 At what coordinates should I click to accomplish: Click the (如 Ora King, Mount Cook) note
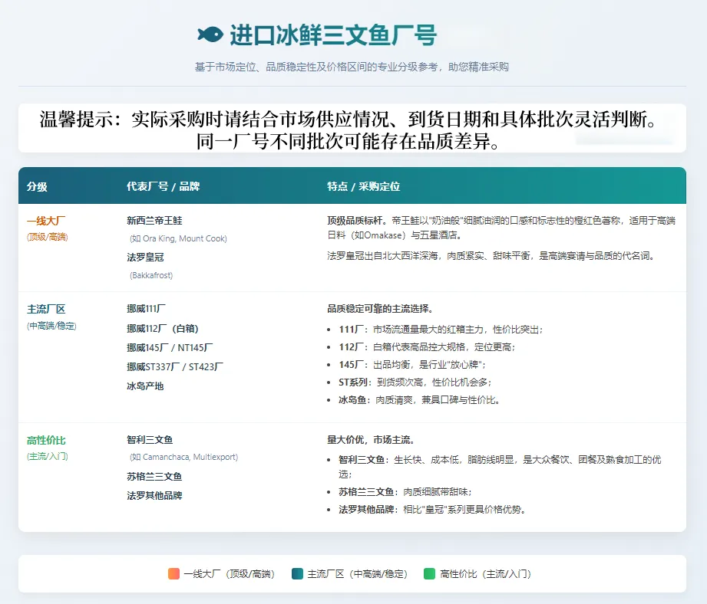point(178,238)
